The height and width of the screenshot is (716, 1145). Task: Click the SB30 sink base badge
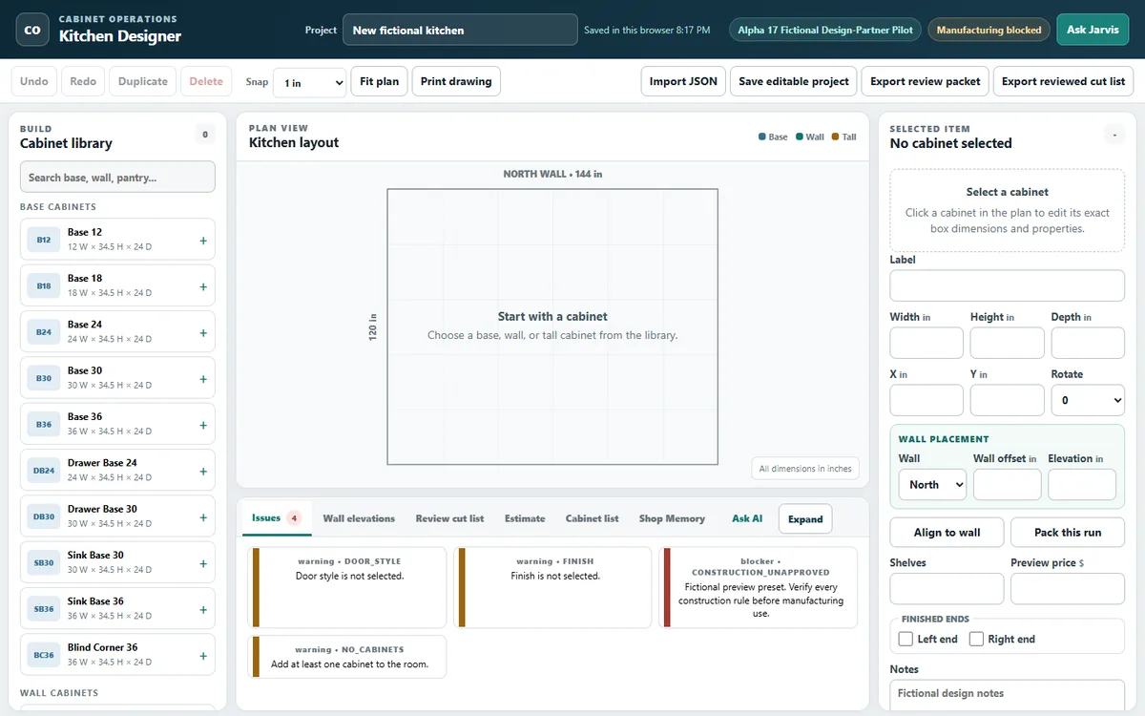click(44, 562)
